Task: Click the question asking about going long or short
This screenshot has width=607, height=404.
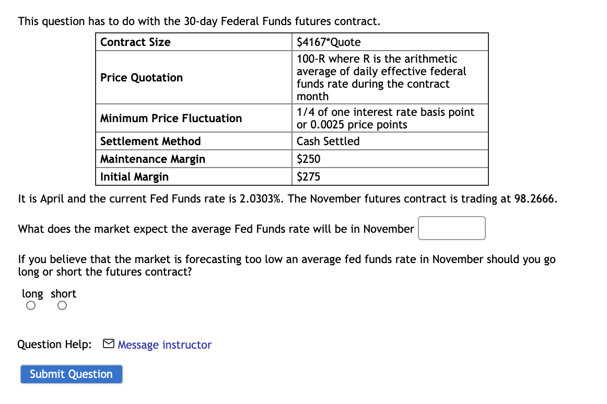Action: click(287, 265)
